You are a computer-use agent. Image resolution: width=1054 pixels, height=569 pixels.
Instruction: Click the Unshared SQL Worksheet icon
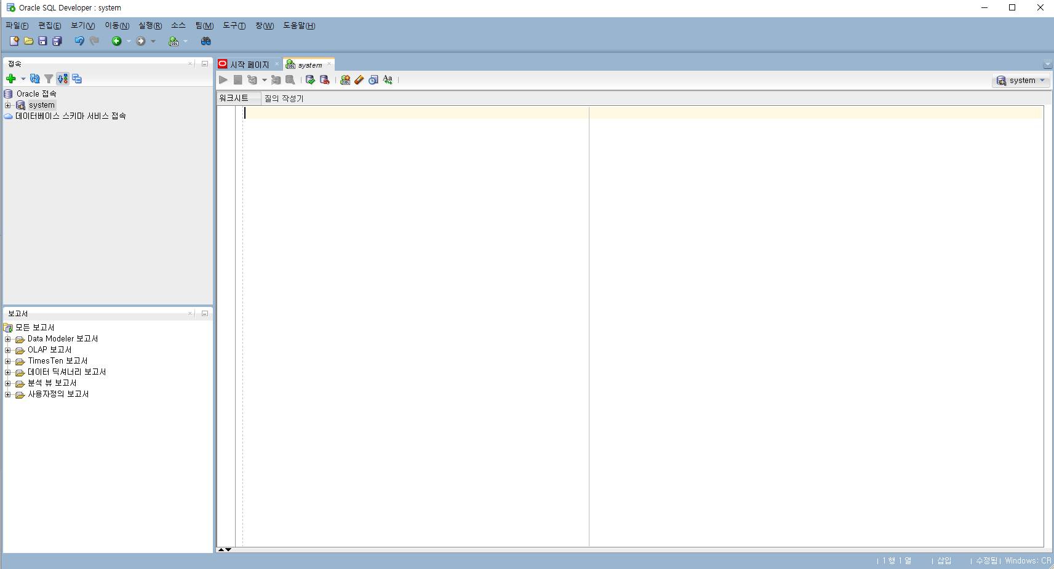pos(345,80)
